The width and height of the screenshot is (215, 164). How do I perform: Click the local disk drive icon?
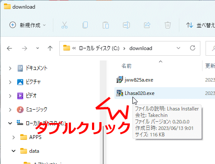20,123
